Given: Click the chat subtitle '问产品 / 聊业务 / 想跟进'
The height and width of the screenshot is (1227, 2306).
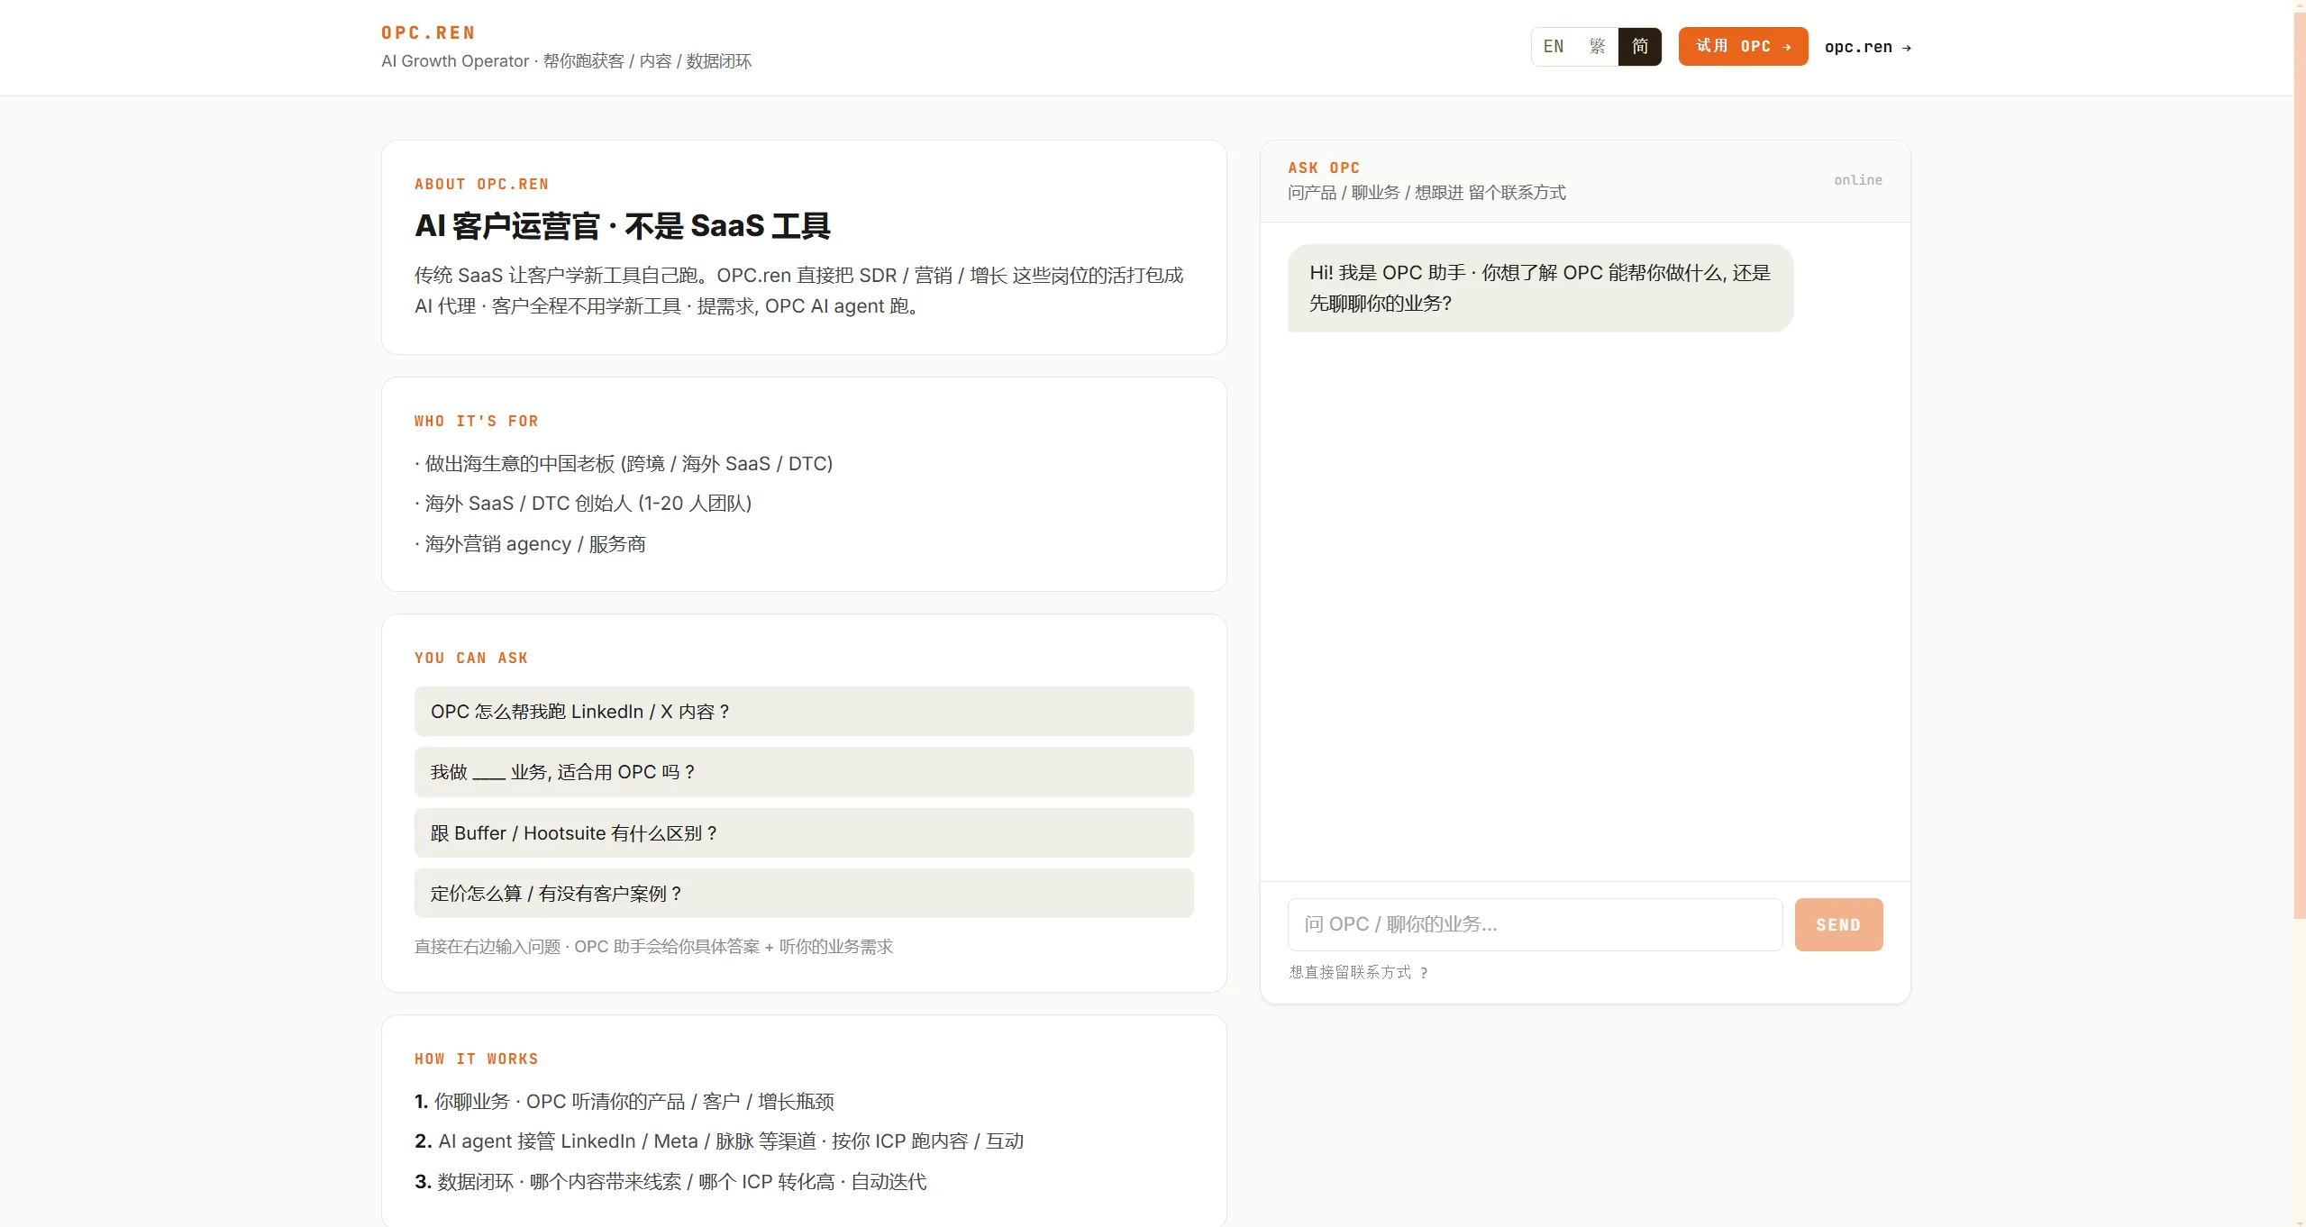Looking at the screenshot, I should (x=1426, y=193).
